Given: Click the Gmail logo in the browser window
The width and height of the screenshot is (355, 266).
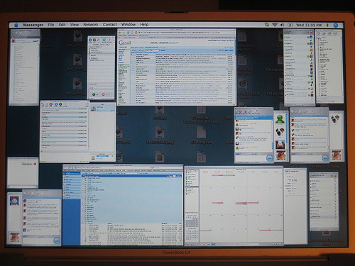Looking at the screenshot, I should tap(124, 43).
